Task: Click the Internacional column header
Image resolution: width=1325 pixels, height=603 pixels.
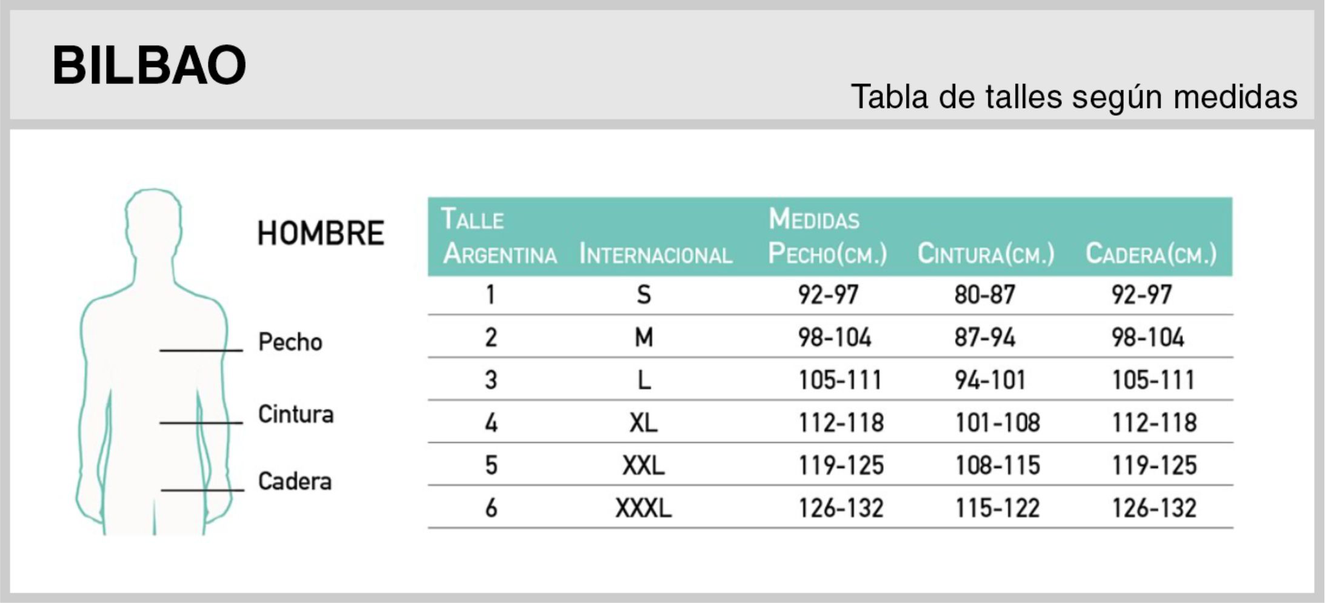Action: [655, 255]
